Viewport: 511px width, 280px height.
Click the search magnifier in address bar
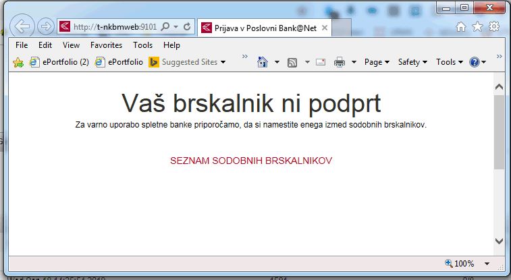[x=165, y=26]
